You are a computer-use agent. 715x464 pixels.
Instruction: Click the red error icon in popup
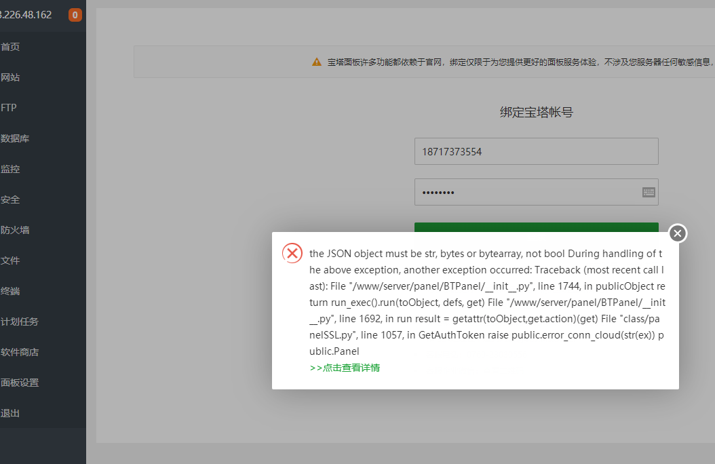(x=292, y=253)
